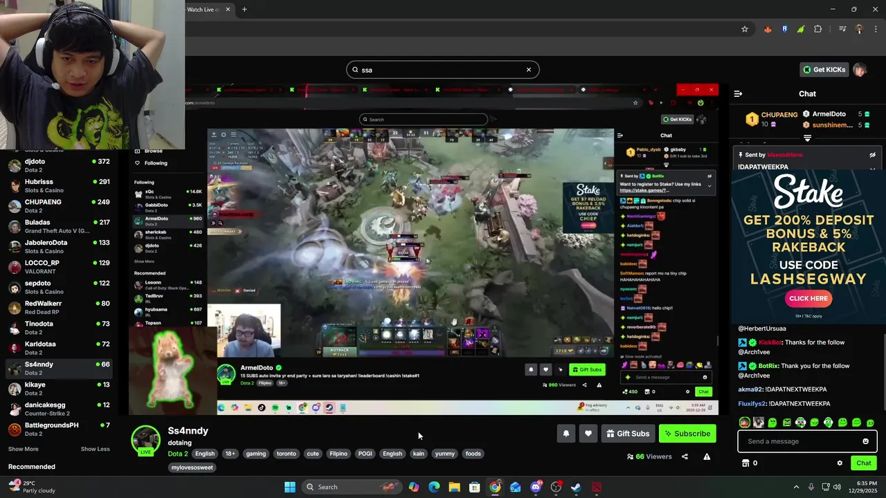Open Dota 2 from the taskbar

tap(597, 487)
